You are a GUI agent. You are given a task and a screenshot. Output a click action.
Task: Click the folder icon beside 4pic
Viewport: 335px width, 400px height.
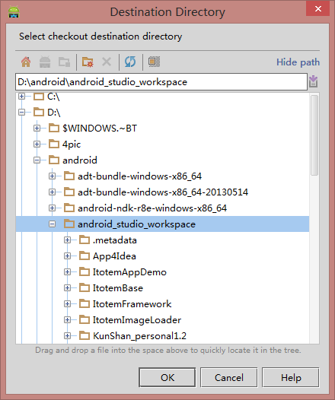coord(54,144)
